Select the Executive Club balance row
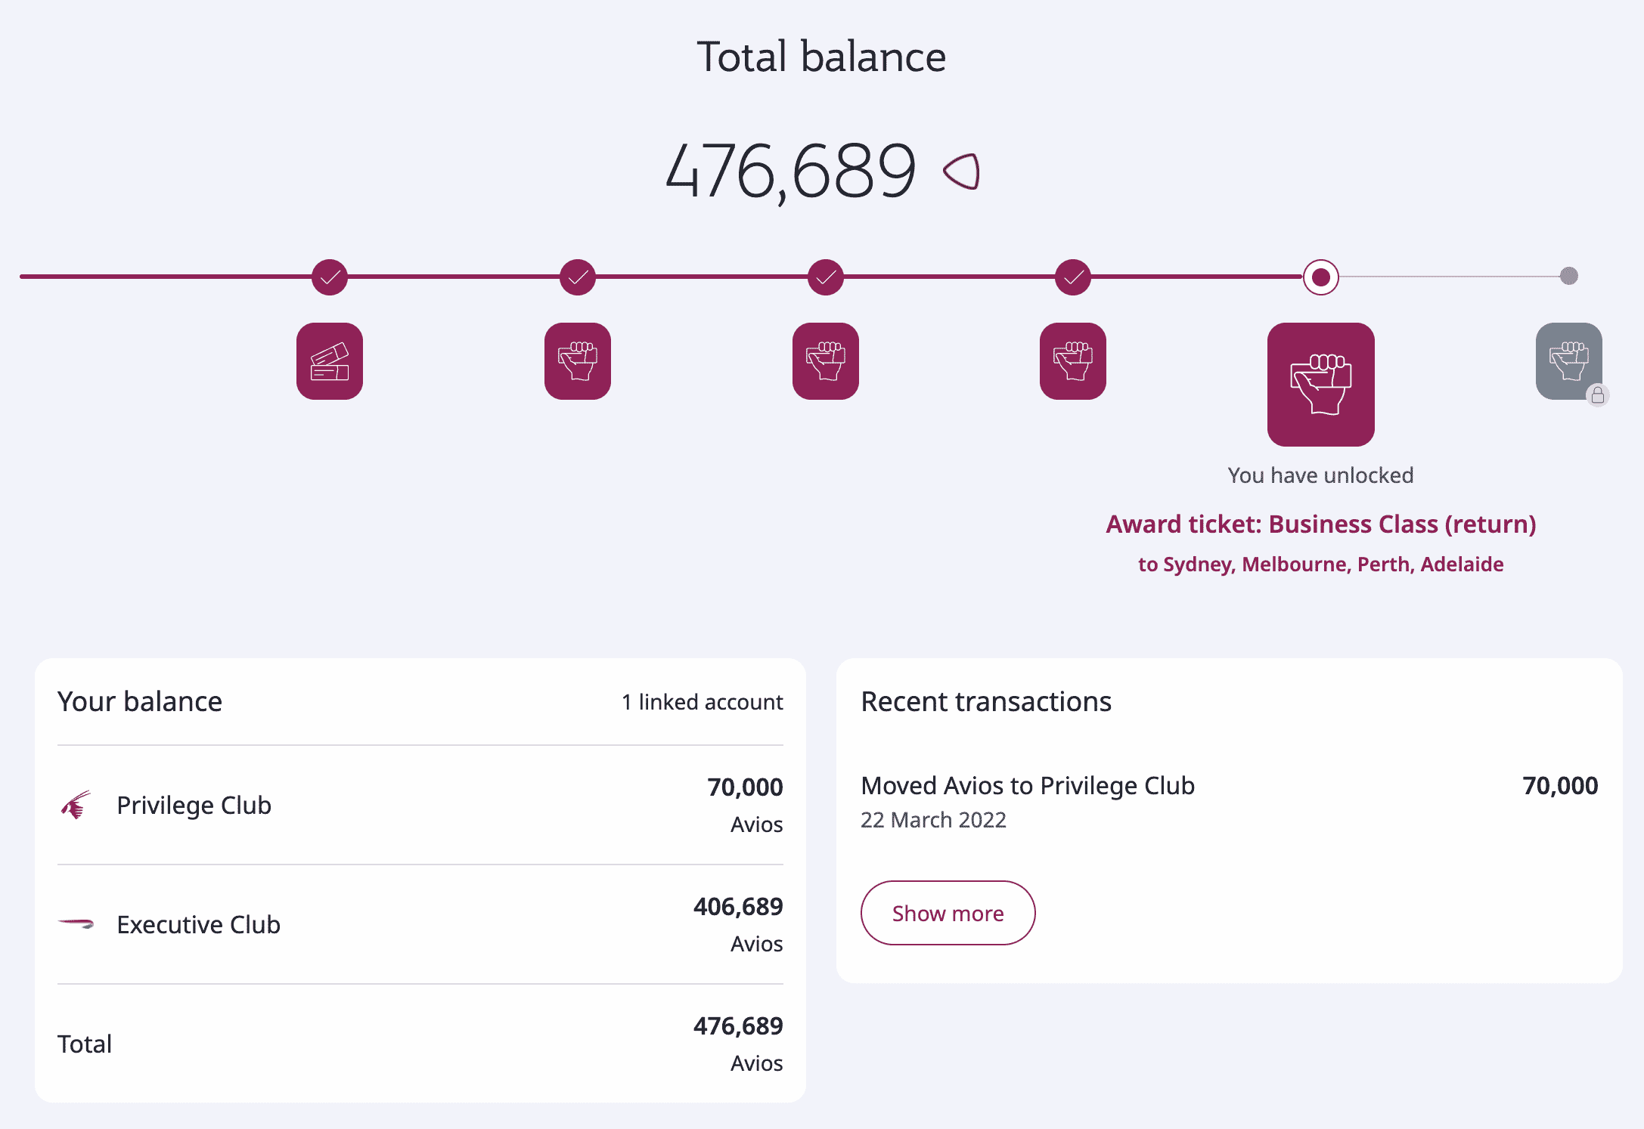Image resolution: width=1644 pixels, height=1129 pixels. (420, 924)
